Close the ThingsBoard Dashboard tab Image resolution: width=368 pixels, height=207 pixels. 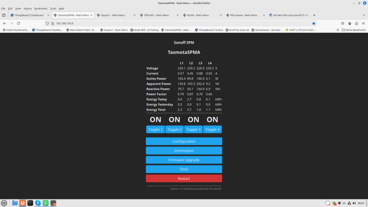[x=48, y=15]
